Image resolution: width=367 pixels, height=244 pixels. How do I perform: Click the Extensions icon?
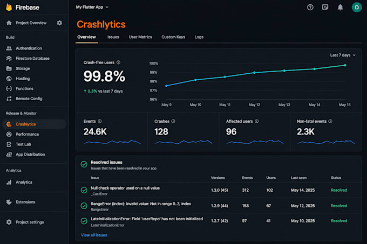click(9, 202)
